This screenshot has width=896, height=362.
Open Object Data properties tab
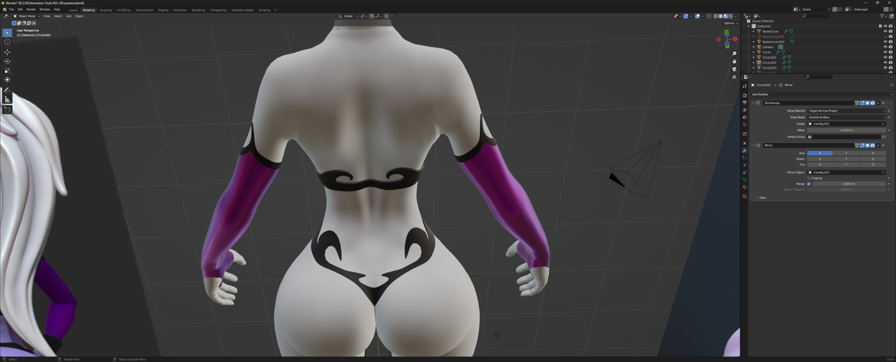coord(745,180)
